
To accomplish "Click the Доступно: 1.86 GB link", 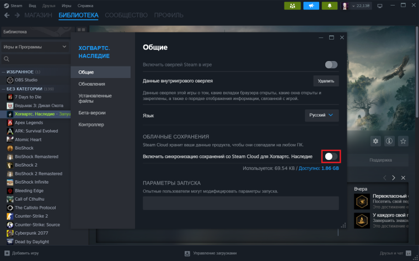I will (319, 168).
